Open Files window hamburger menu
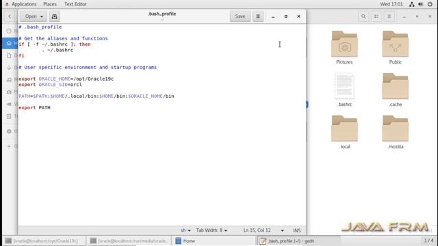Image resolution: width=438 pixels, height=246 pixels. pos(389,16)
